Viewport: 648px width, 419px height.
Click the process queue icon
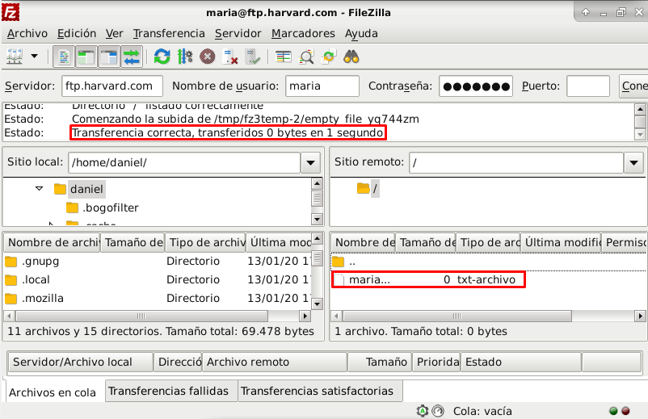[184, 57]
